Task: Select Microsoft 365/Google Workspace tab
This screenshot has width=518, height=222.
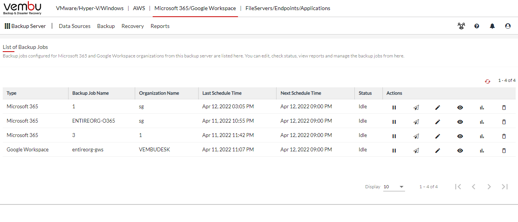Action: click(x=195, y=8)
